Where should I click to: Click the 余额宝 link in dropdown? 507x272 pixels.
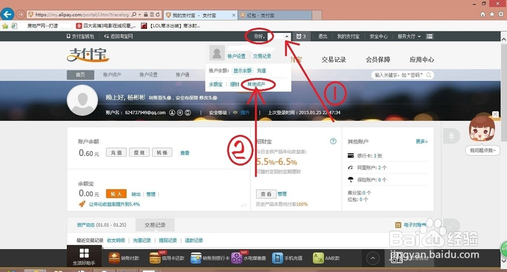[215, 84]
